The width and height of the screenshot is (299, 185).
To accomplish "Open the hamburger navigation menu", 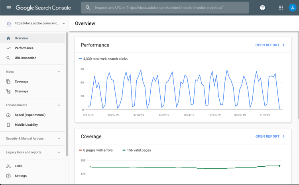I will point(9,8).
